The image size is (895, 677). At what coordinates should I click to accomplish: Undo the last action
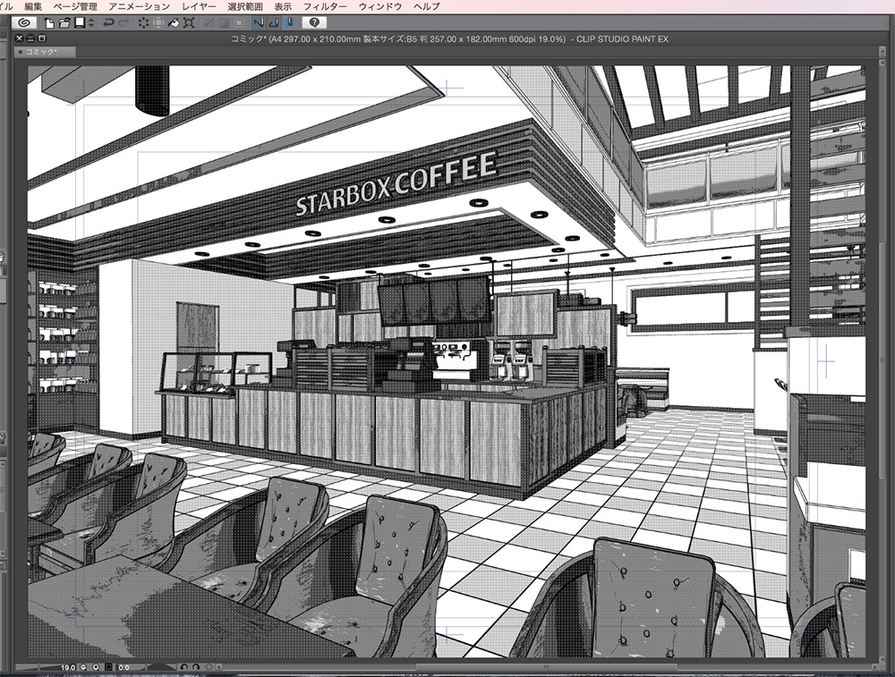pyautogui.click(x=108, y=23)
